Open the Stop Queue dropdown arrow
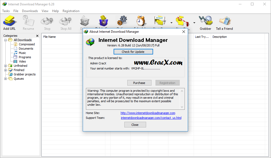271x158 pixels. (x=194, y=23)
